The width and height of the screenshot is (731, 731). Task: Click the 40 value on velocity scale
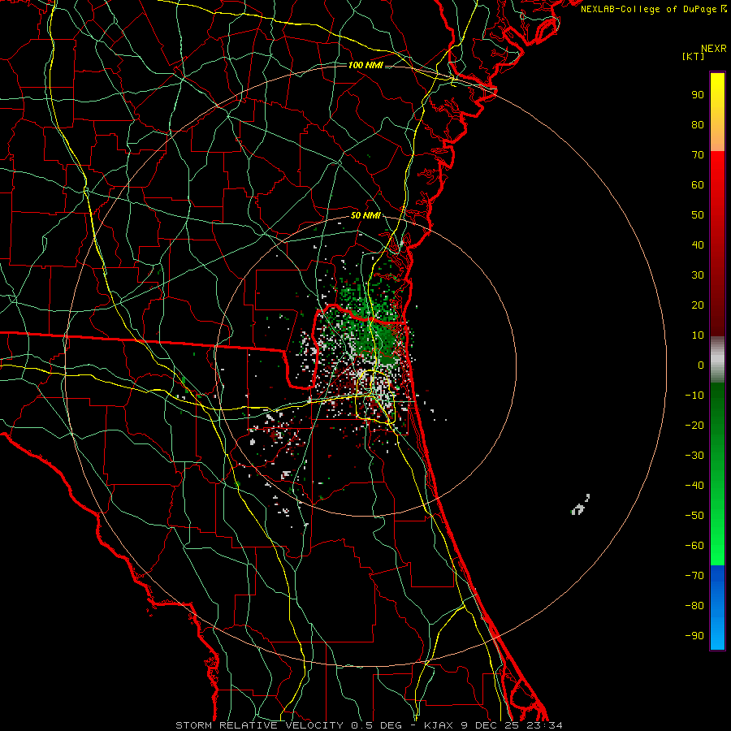(698, 245)
